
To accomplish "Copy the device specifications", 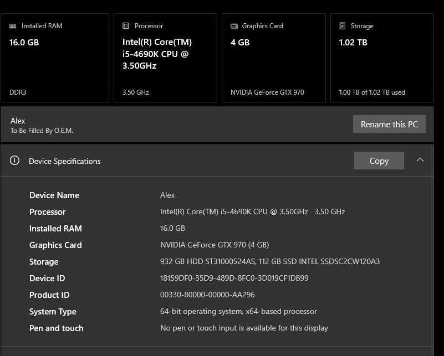I will click(x=379, y=161).
